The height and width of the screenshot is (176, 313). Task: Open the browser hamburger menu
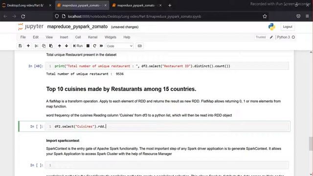(x=307, y=16)
